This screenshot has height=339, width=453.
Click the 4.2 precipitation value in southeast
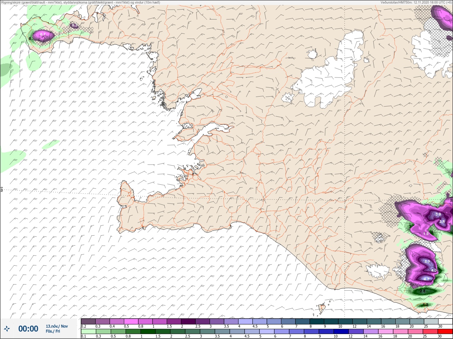pos(427,262)
